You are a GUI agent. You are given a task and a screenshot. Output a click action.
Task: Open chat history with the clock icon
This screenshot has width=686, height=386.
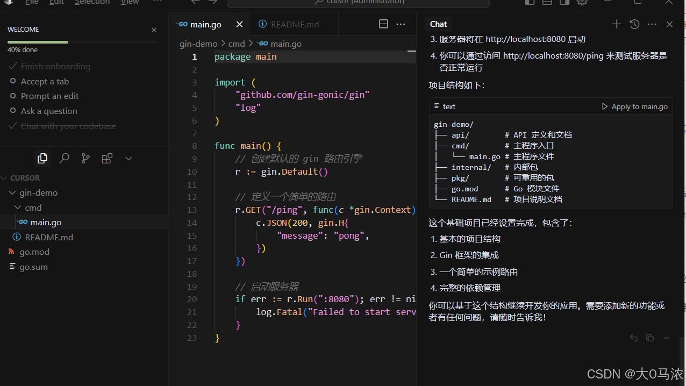[x=634, y=24]
